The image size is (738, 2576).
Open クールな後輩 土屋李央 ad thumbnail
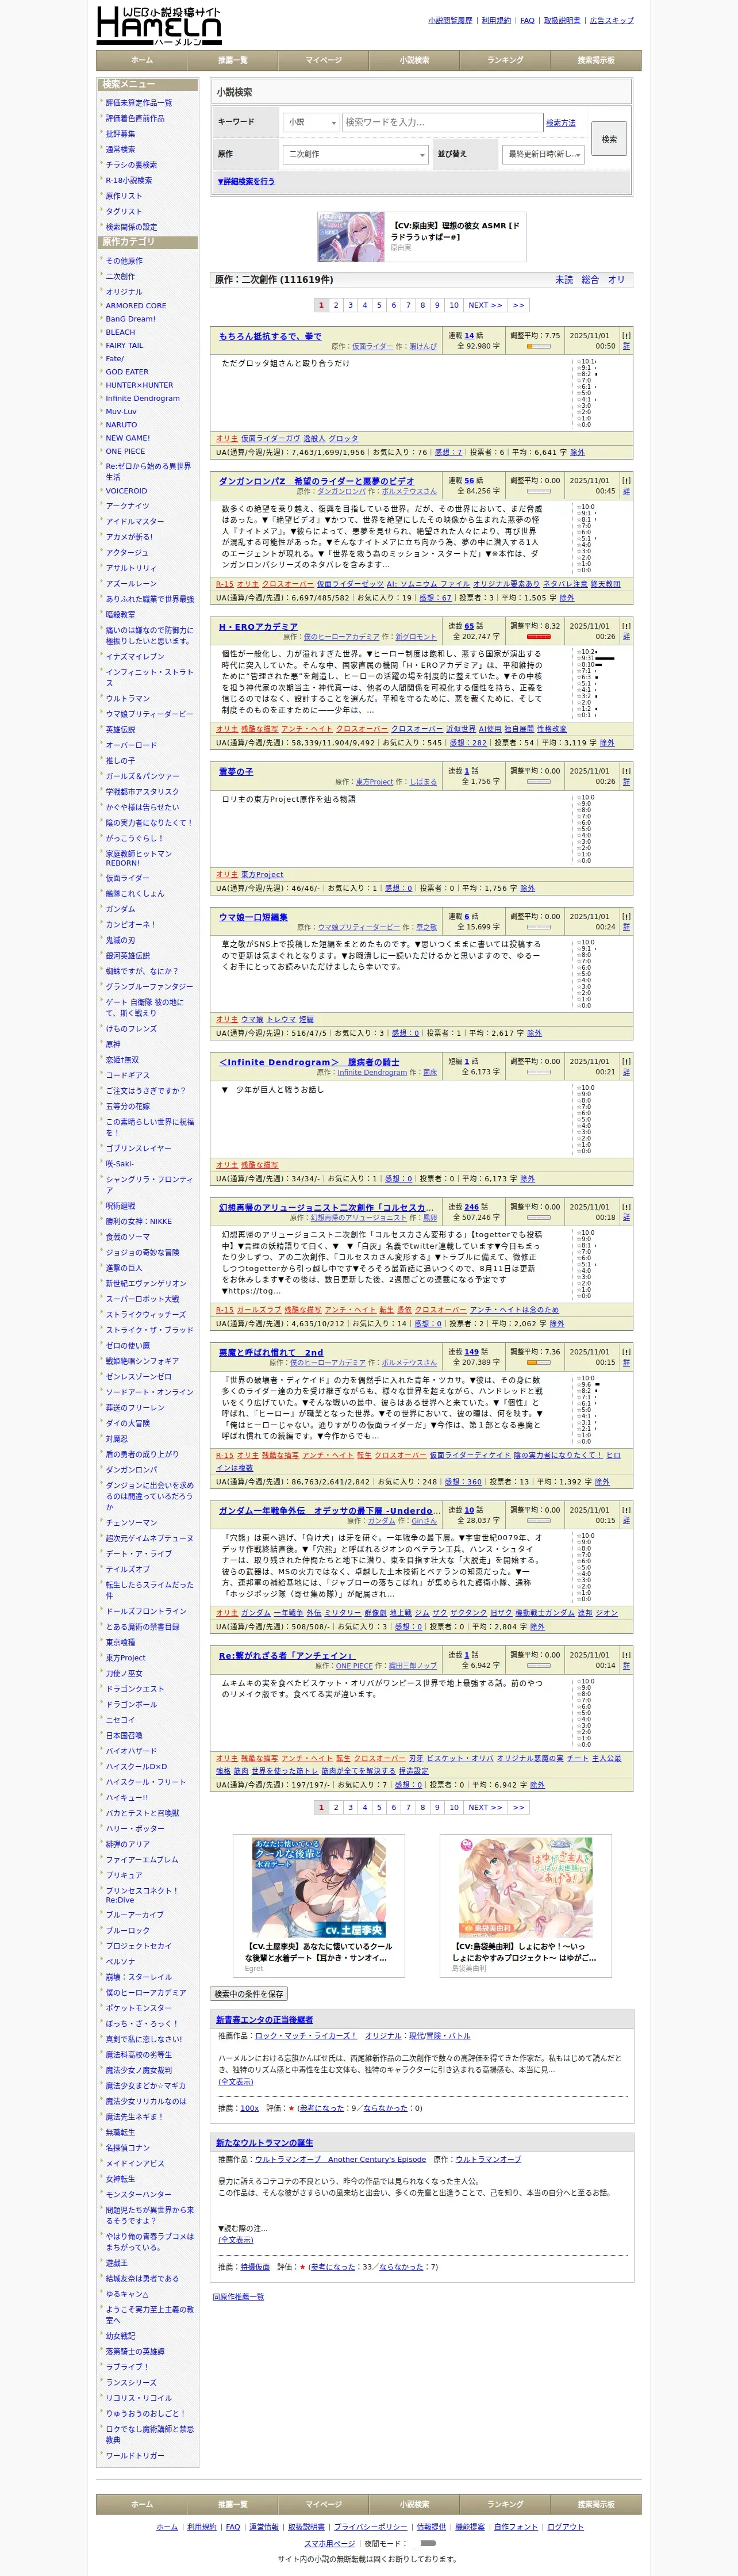318,1888
